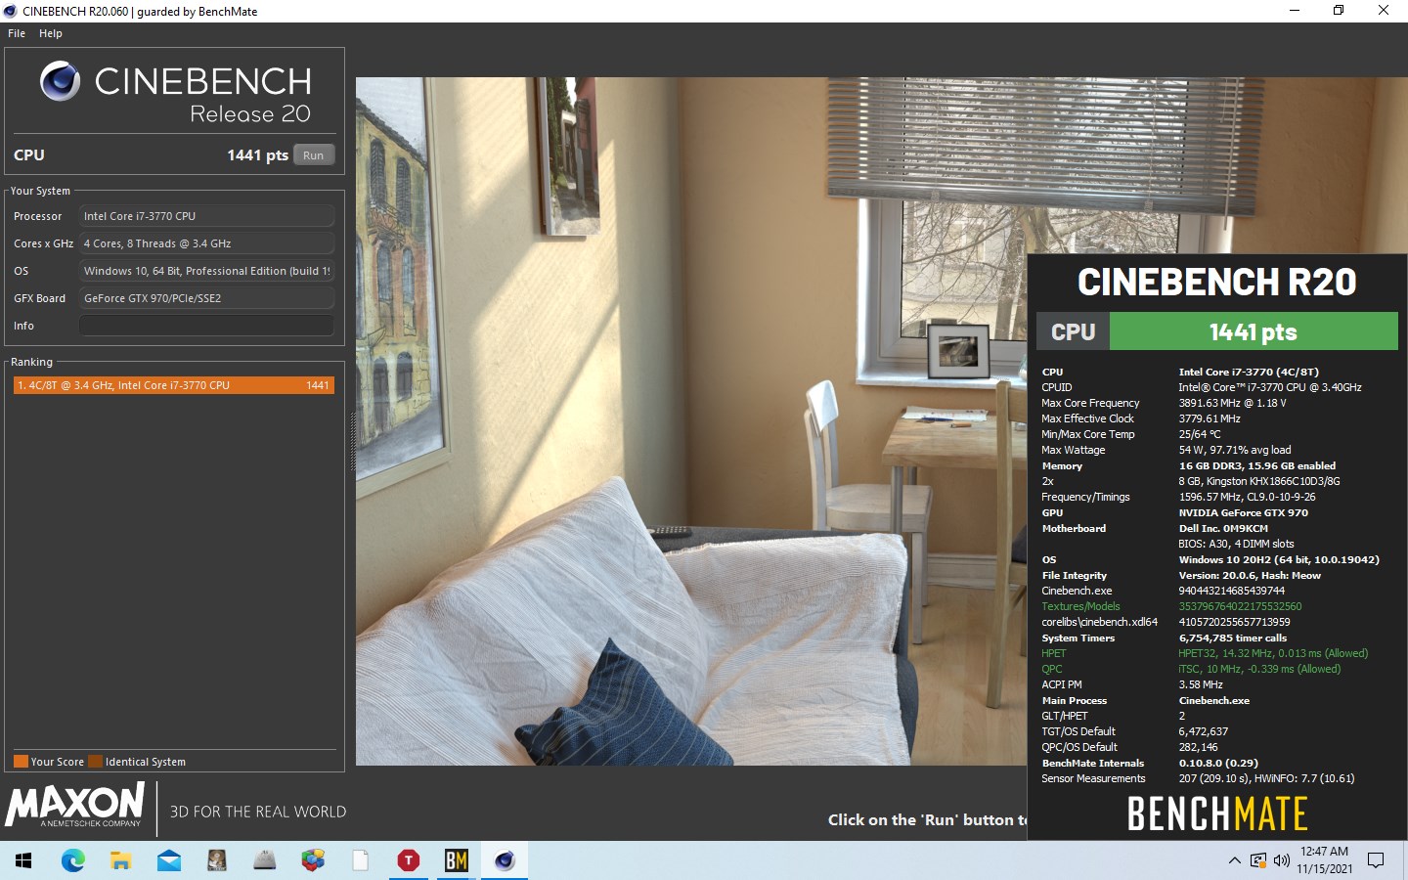Screen dimensions: 1408x880
Task: Restore down the Cinebench window
Action: click(x=1339, y=11)
